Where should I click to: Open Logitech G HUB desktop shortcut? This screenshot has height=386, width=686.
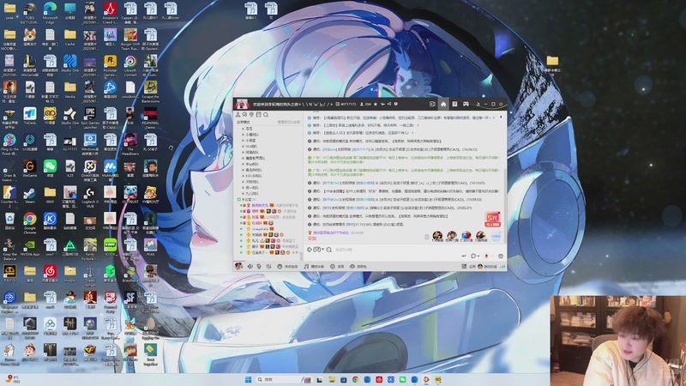90,196
